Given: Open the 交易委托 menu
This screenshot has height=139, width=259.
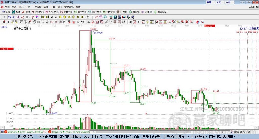Looking at the screenshot, I should [69, 7].
